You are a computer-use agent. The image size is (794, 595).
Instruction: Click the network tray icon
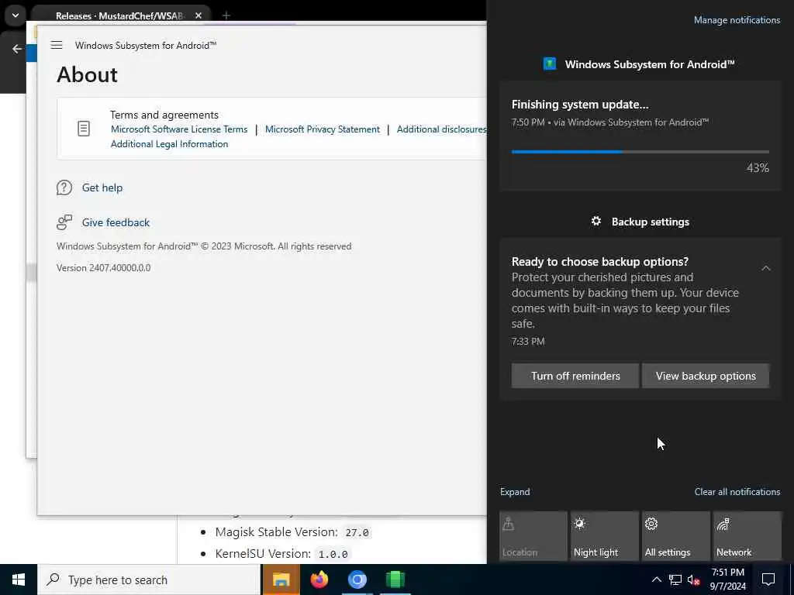tap(675, 580)
